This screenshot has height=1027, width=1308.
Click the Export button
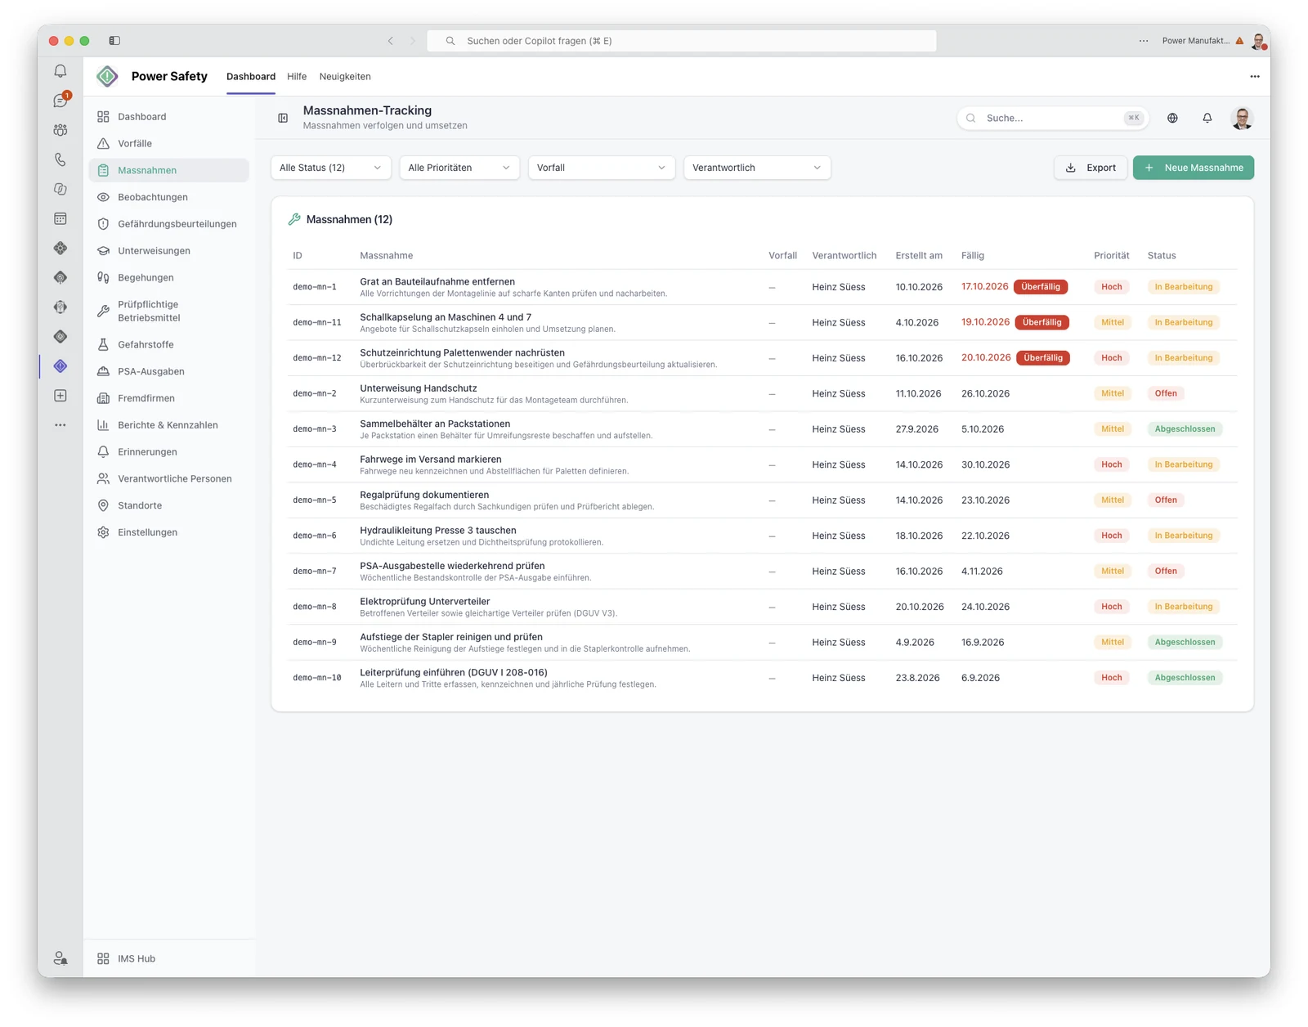(x=1091, y=168)
